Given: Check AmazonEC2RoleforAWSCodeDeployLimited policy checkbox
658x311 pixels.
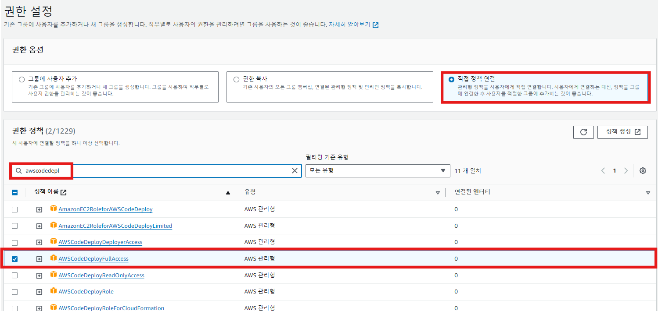Looking at the screenshot, I should tap(14, 226).
